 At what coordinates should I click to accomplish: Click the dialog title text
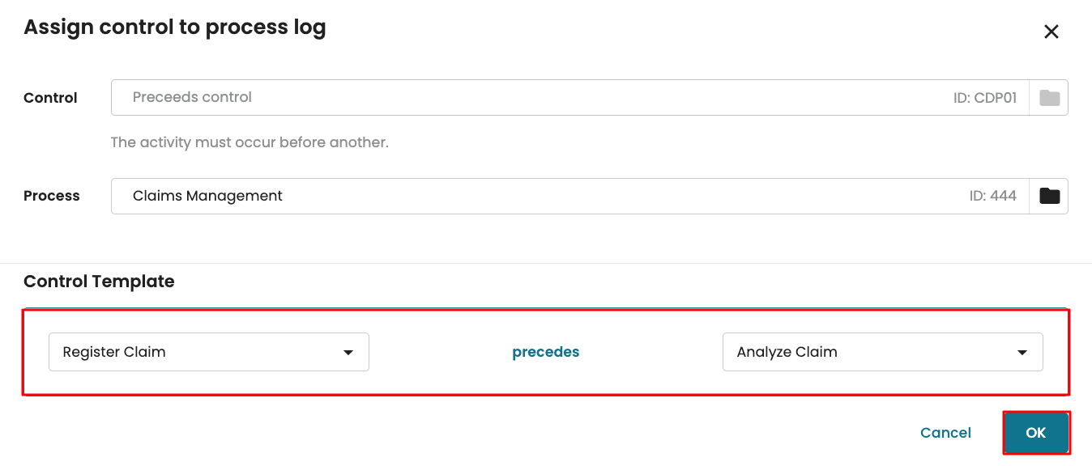174,28
